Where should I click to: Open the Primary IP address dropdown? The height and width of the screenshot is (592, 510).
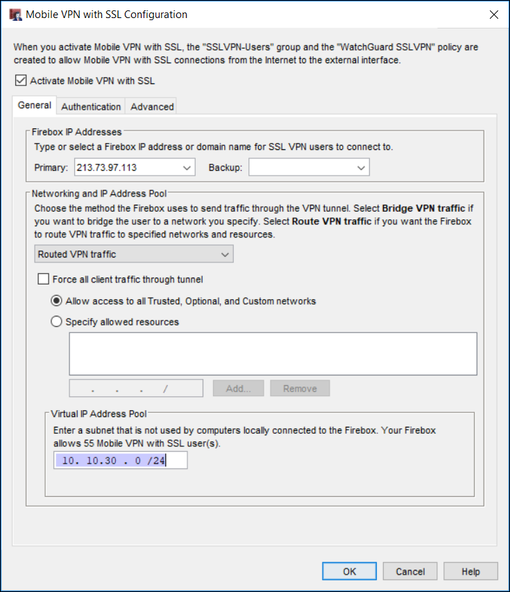pyautogui.click(x=187, y=167)
